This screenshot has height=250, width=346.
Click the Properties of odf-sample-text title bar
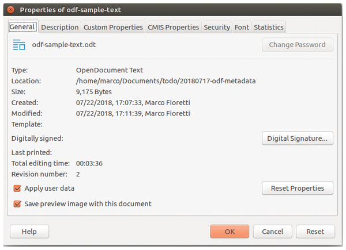tap(173, 10)
